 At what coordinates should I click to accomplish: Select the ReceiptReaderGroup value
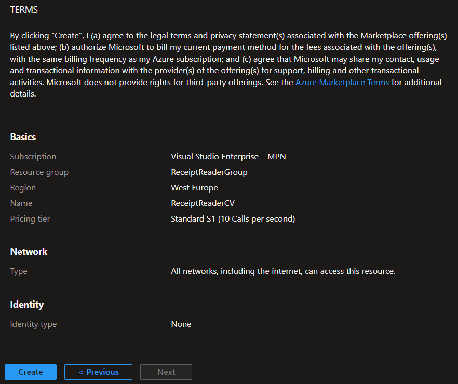[x=209, y=172]
